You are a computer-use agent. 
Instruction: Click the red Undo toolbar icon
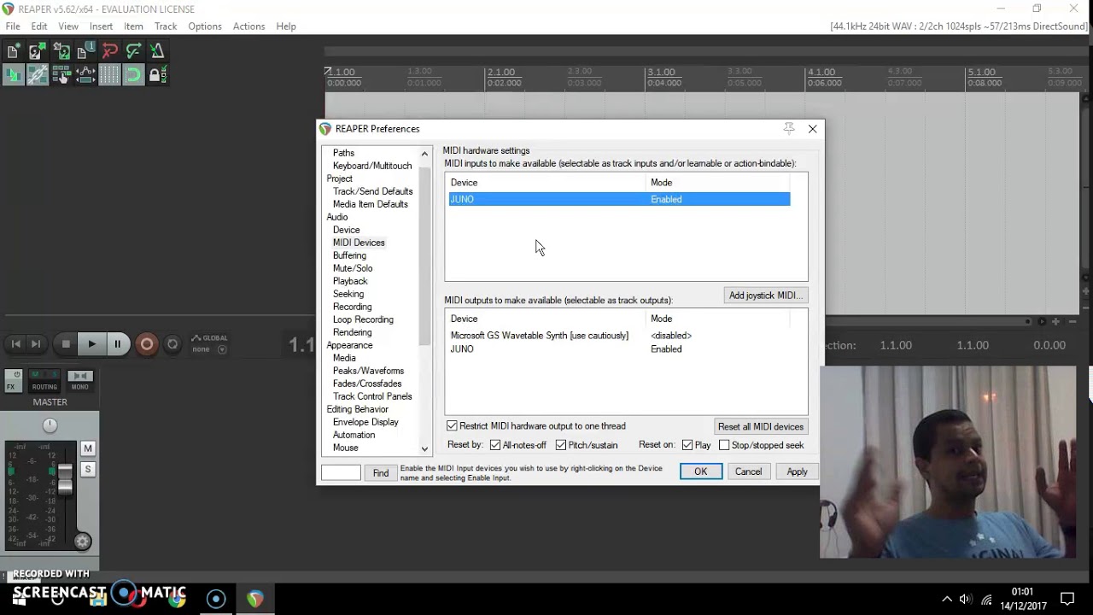click(x=109, y=51)
